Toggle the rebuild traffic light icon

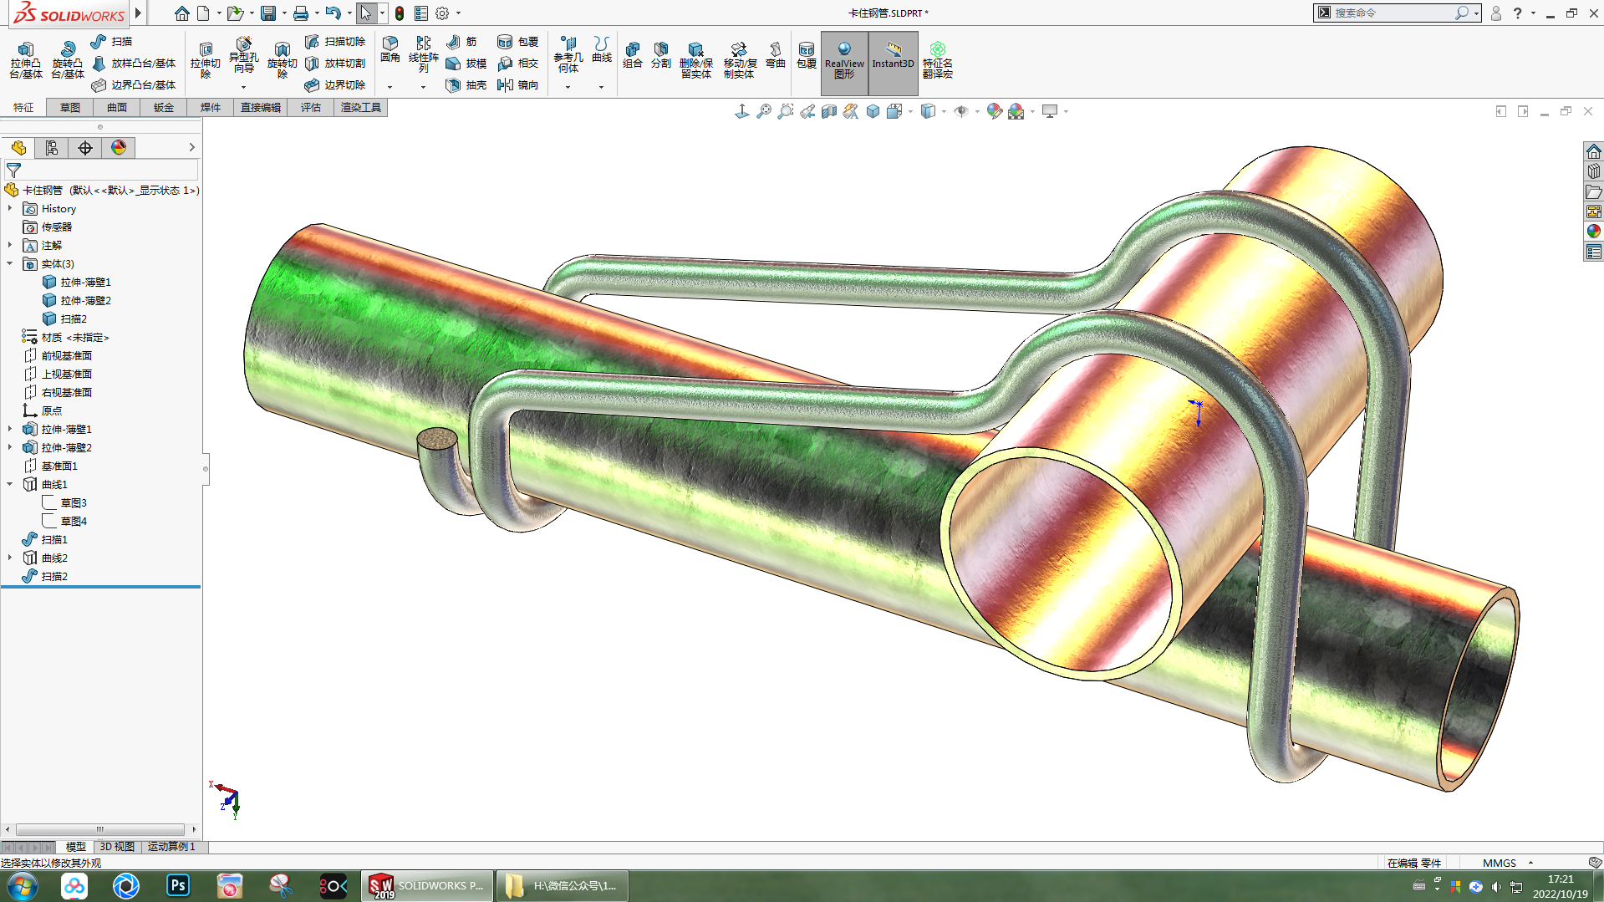tap(400, 13)
